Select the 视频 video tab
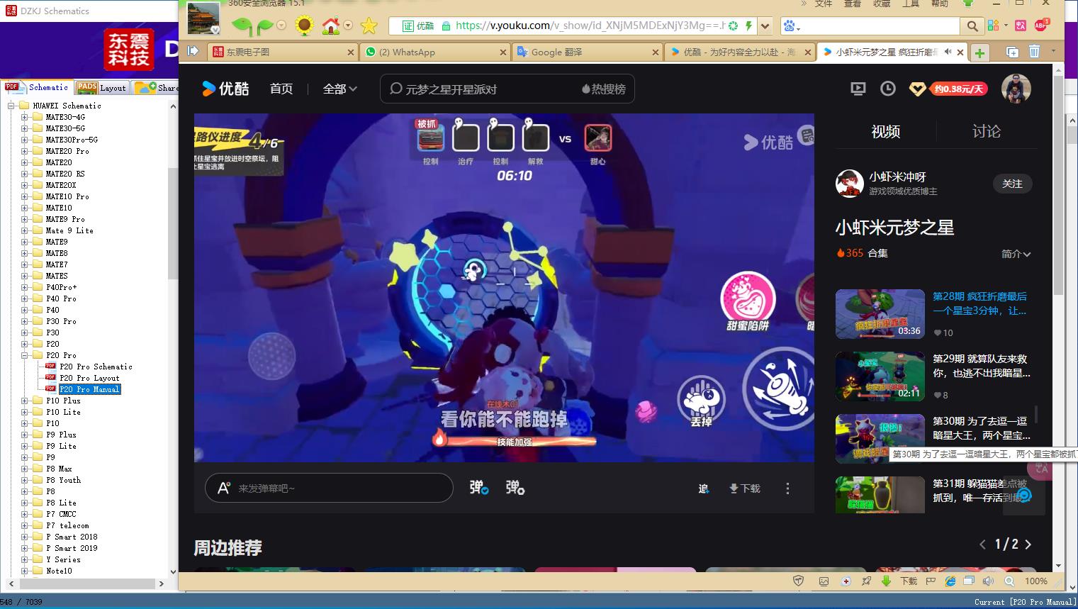The image size is (1078, 609). coord(885,131)
